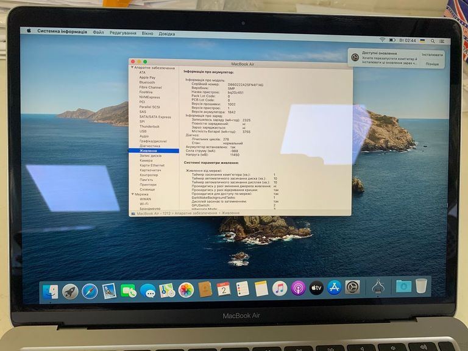Open Calendar in the Dock
Image resolution: width=468 pixels, height=351 pixels.
[x=224, y=289]
